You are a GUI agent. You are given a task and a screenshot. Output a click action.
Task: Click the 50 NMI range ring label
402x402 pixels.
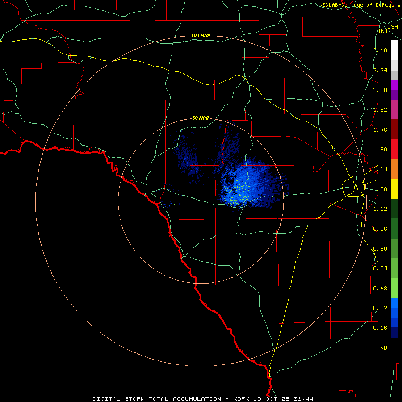coord(201,118)
